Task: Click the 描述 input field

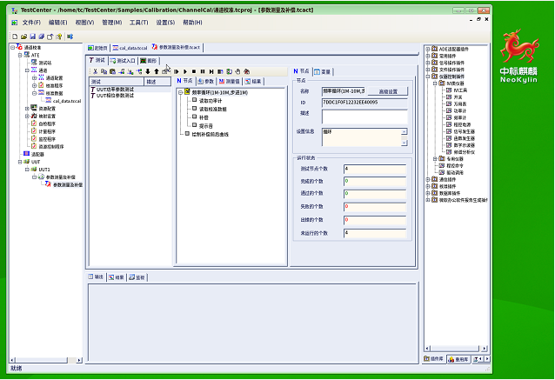Action: pos(364,116)
